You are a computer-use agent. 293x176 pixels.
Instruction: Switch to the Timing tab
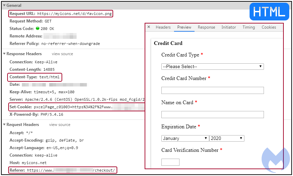coord(249,27)
